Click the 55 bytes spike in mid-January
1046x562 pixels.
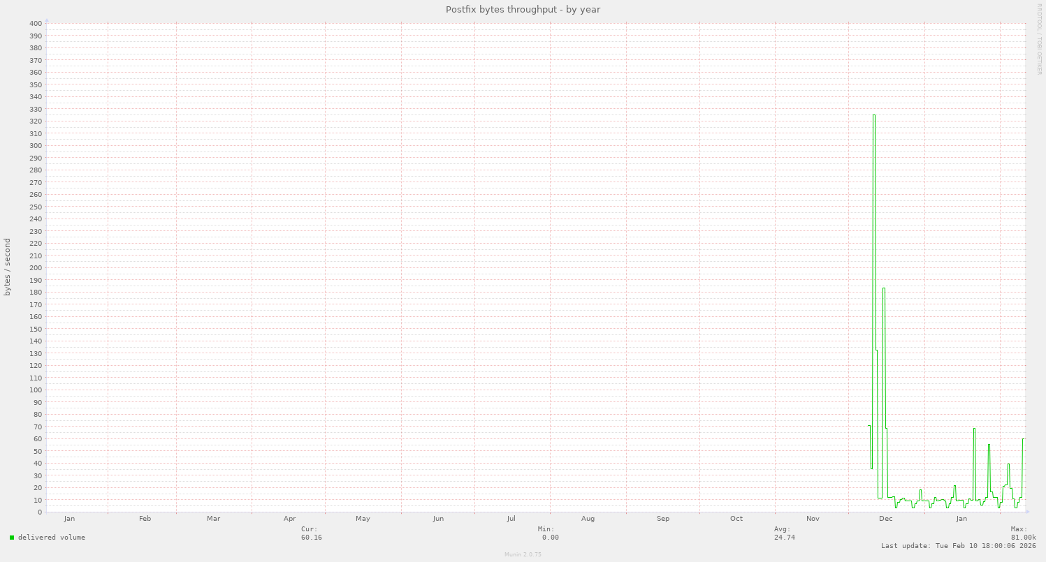pos(988,445)
